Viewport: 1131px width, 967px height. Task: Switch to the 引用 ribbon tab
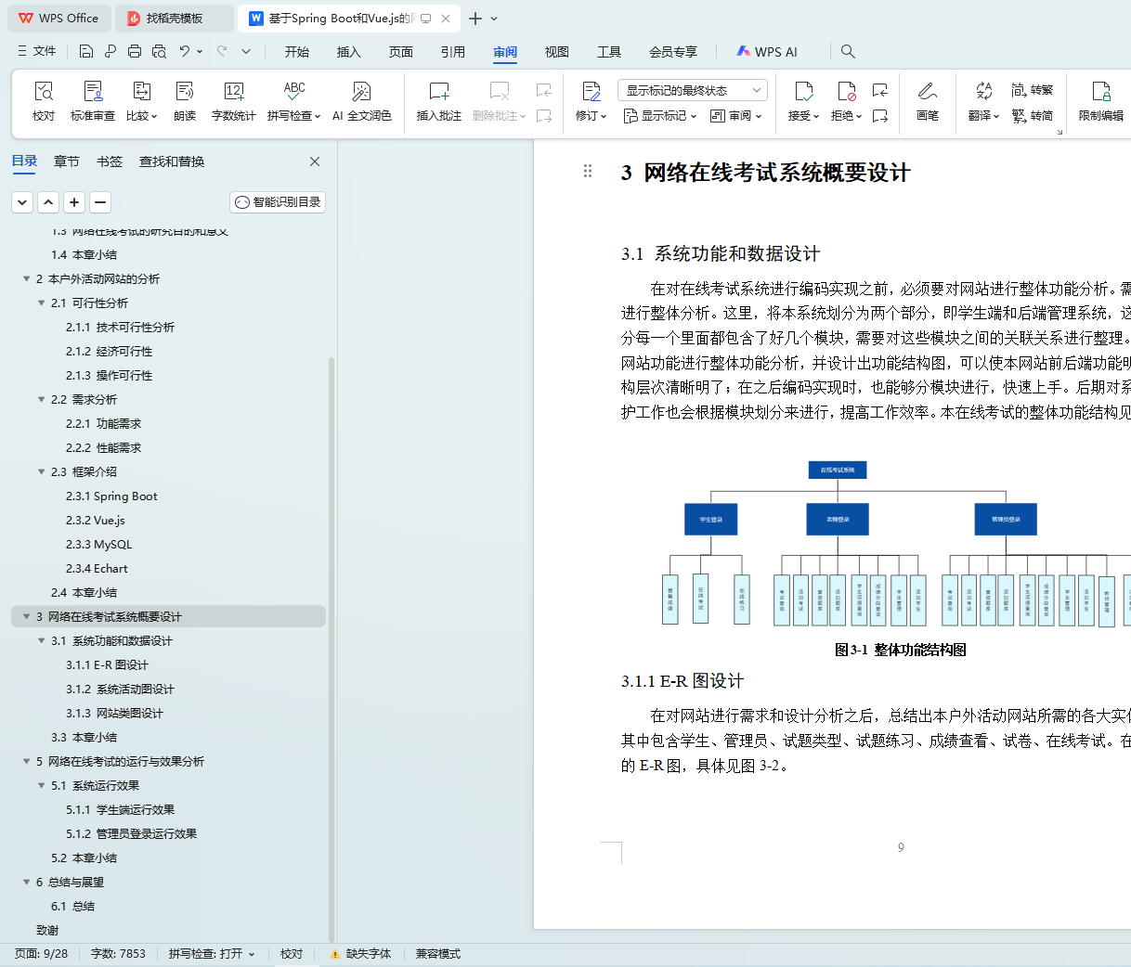pyautogui.click(x=453, y=52)
